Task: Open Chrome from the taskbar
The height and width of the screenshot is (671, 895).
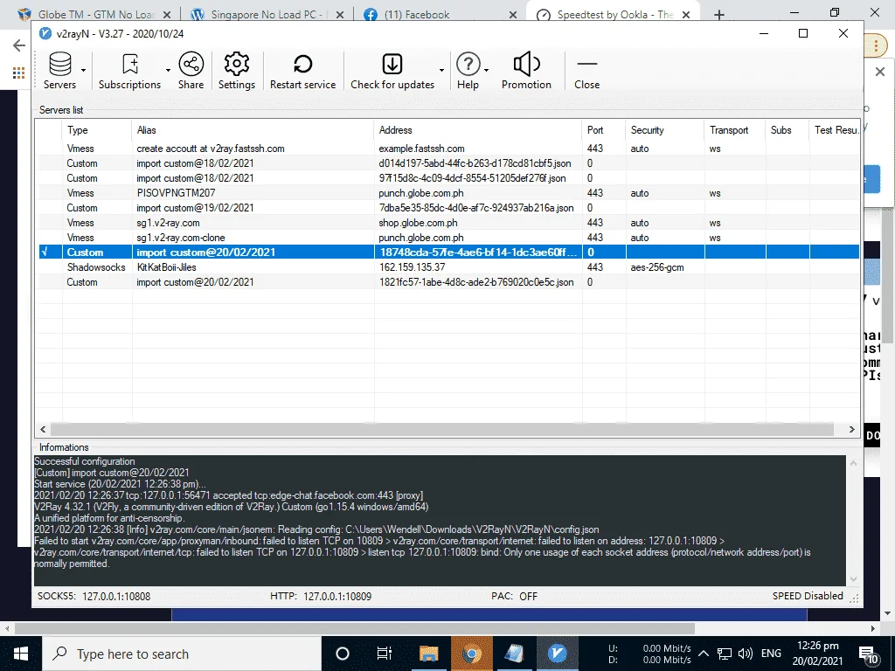Action: tap(471, 654)
